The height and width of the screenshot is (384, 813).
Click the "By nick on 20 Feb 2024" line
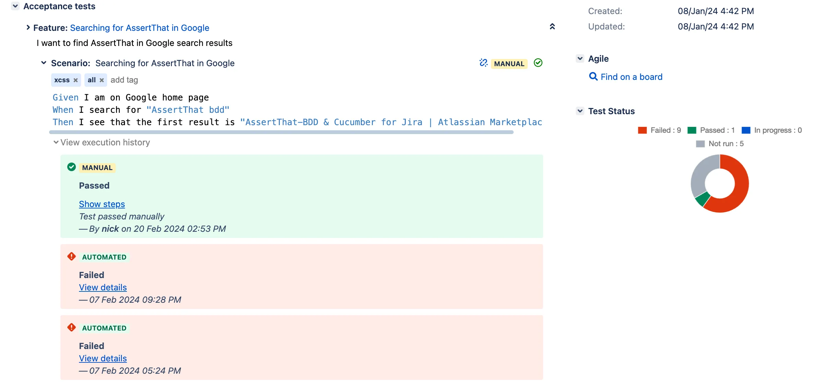(x=152, y=229)
